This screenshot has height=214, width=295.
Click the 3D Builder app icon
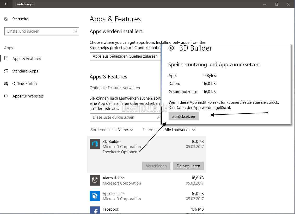coord(95,144)
